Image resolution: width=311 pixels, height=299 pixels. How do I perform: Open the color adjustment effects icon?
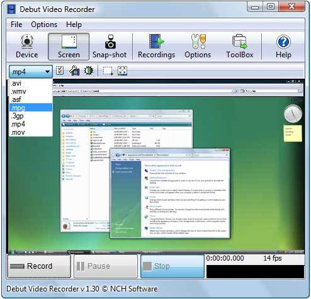coord(89,71)
